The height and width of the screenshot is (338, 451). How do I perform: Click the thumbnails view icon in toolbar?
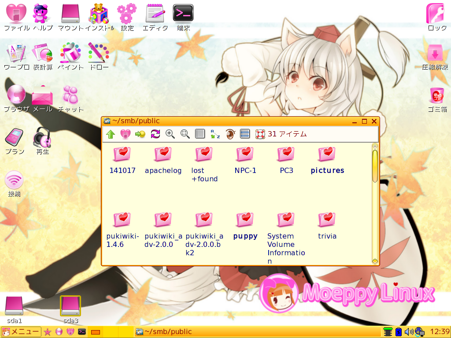245,134
